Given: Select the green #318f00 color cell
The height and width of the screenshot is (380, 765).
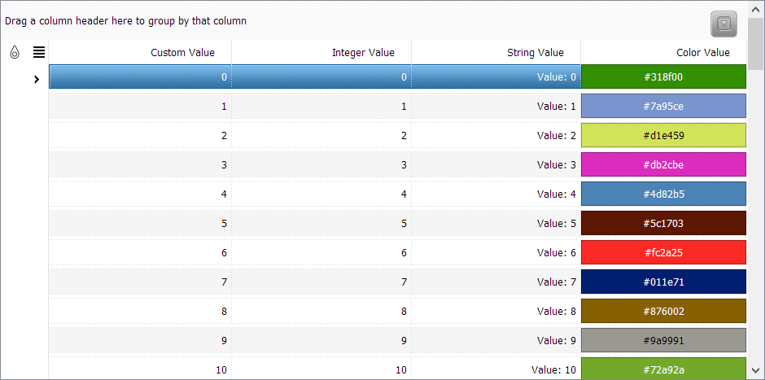Looking at the screenshot, I should pos(663,76).
